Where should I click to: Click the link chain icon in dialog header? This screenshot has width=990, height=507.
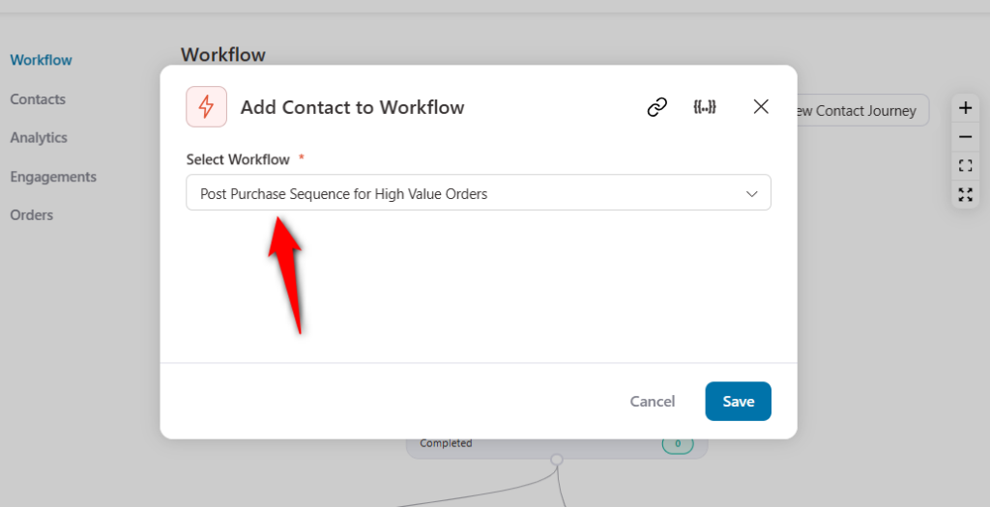pyautogui.click(x=657, y=107)
